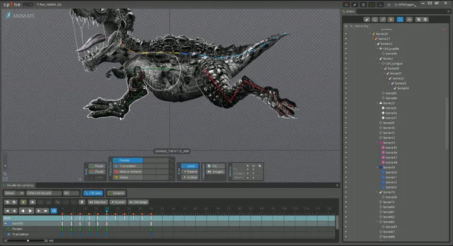This screenshot has height=246, width=453.
Task: Click the Décalage offset button
Action: click(138, 202)
